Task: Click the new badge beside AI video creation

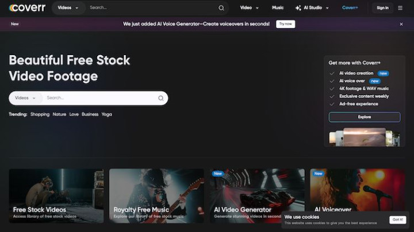Action: click(x=383, y=73)
